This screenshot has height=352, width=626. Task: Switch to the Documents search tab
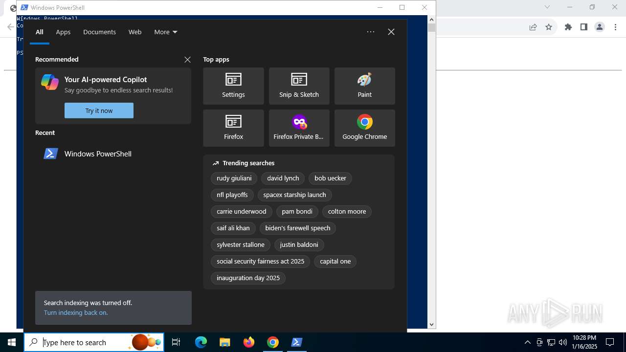99,32
